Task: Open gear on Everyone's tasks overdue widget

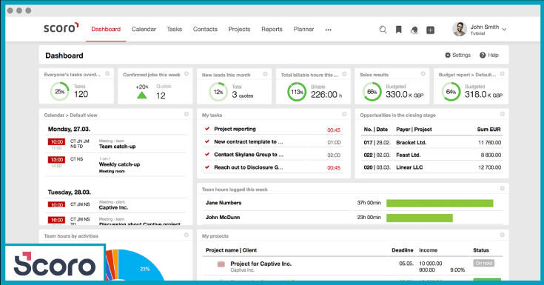Action: click(107, 73)
